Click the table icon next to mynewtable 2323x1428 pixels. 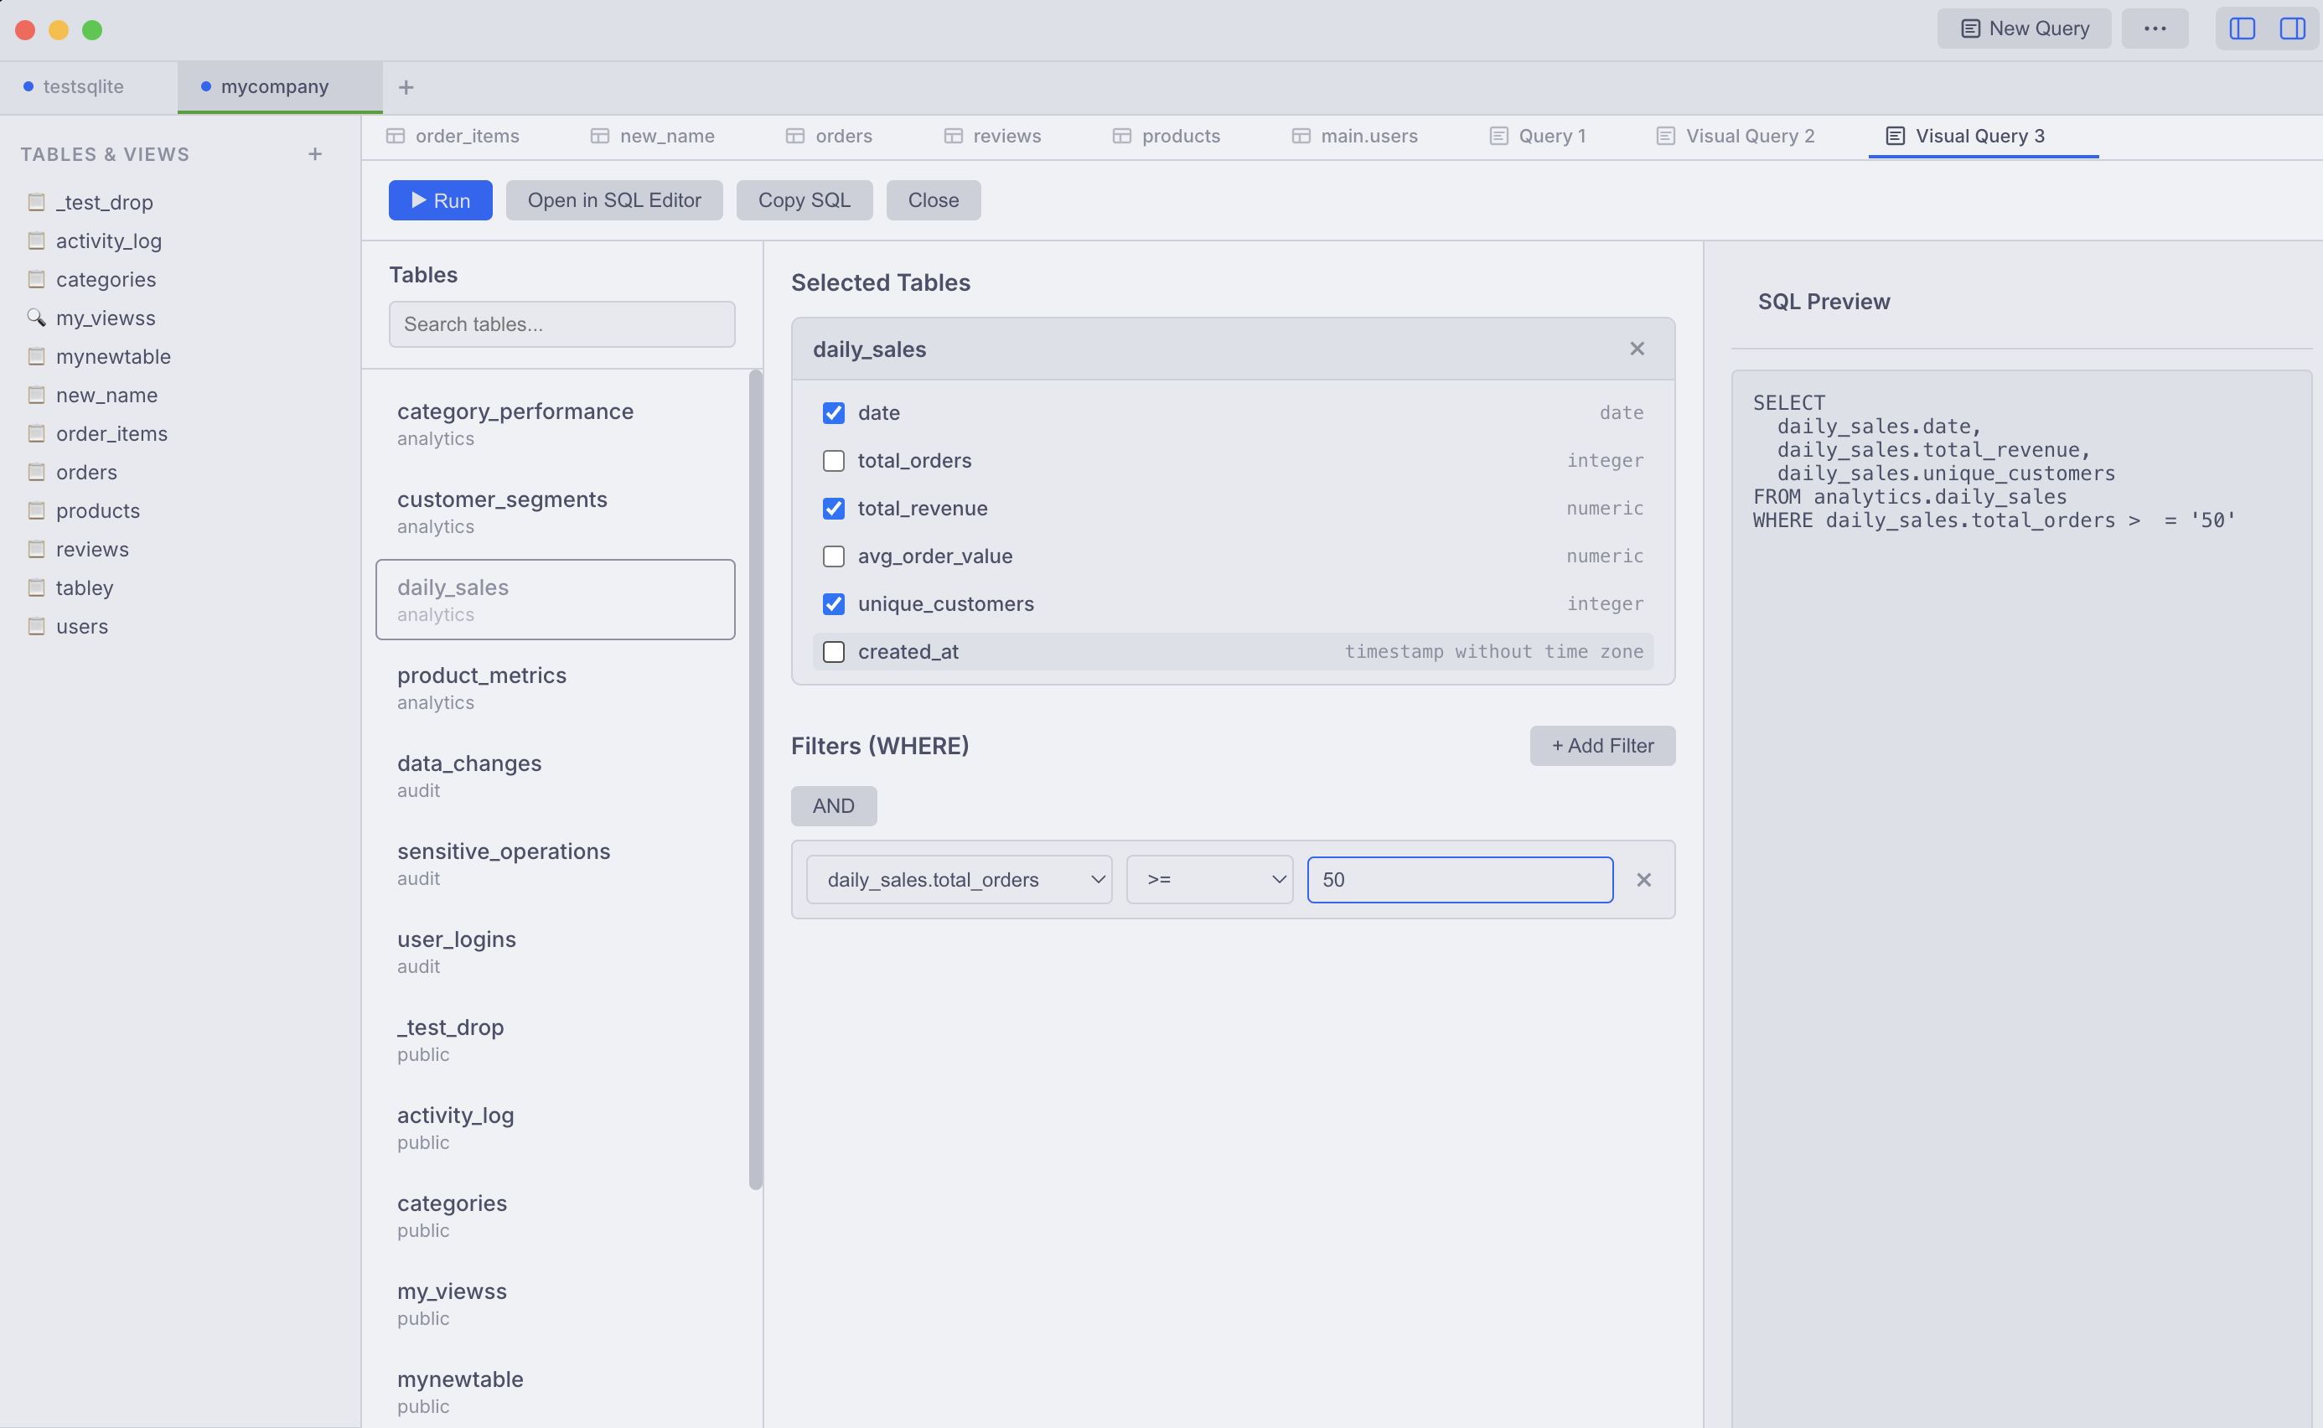pyautogui.click(x=37, y=356)
